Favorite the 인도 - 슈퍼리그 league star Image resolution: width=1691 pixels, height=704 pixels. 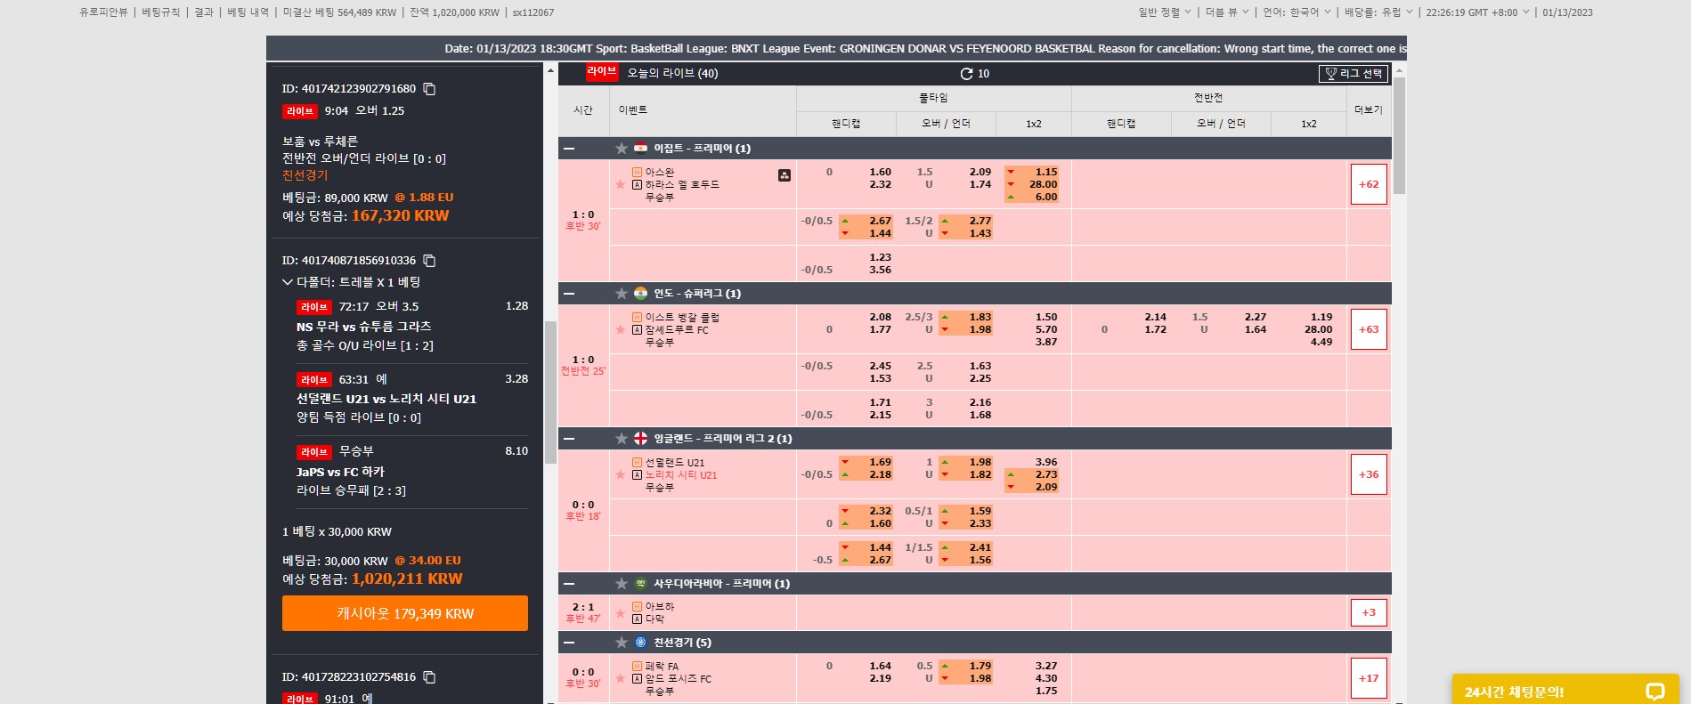(622, 294)
